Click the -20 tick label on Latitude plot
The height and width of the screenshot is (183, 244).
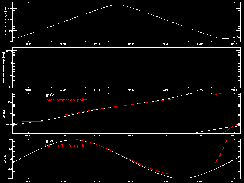click(10, 169)
